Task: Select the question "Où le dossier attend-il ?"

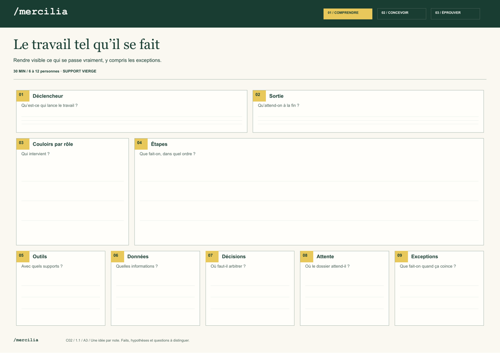Action: 327,266
